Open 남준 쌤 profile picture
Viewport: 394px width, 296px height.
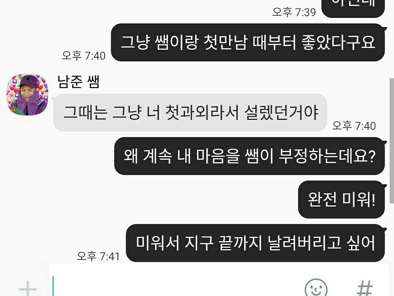click(x=27, y=95)
